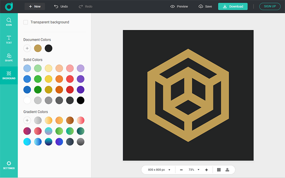
Task: Select the Text tool in sidebar
Action: (x=9, y=40)
